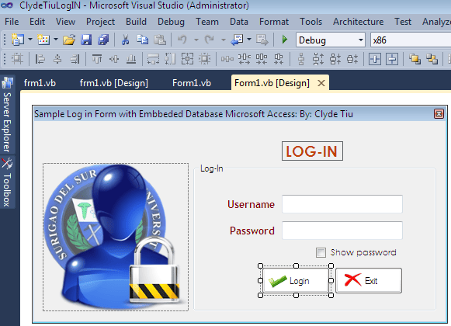Image resolution: width=451 pixels, height=326 pixels.
Task: Switch to the frm1.vb [Design] tab
Action: 113,83
